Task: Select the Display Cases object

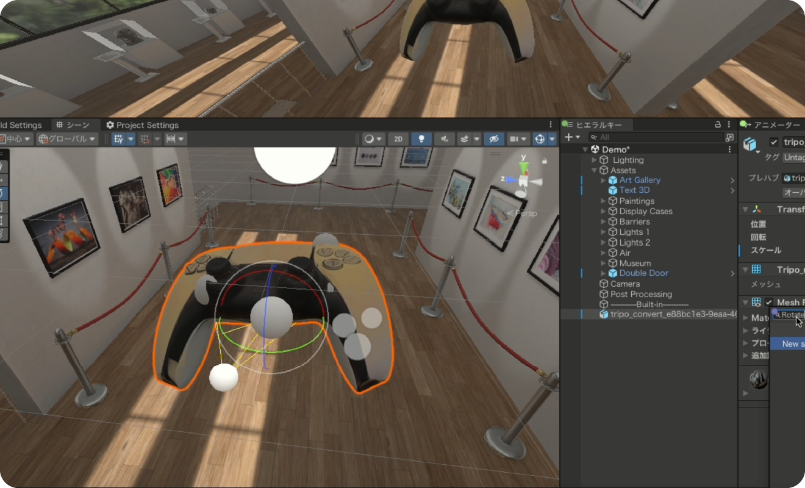Action: (646, 211)
